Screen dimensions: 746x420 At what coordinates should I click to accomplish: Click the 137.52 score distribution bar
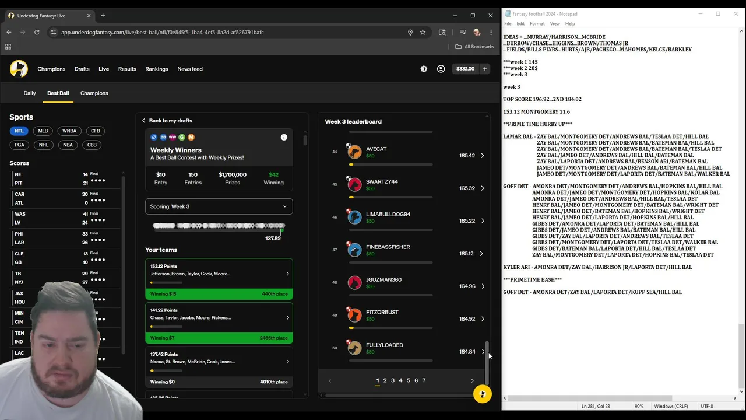click(219, 226)
